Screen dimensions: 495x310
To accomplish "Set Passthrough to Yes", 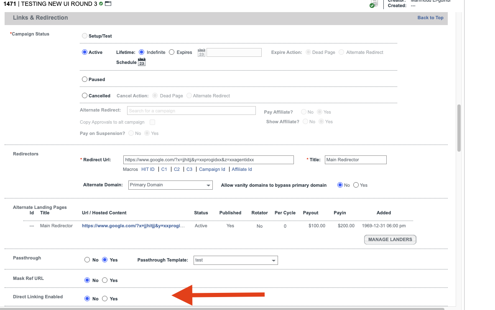I will click(105, 260).
